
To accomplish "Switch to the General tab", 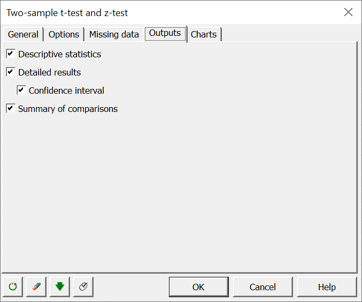I will (24, 34).
